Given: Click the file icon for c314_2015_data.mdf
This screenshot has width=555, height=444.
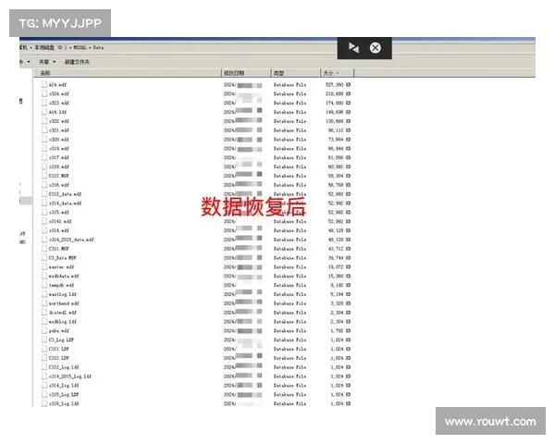Looking at the screenshot, I should [44, 240].
